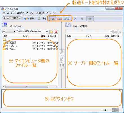The width and height of the screenshot is (124, 113).
Task: Open the 編集(E) menu
Action: (20, 13)
